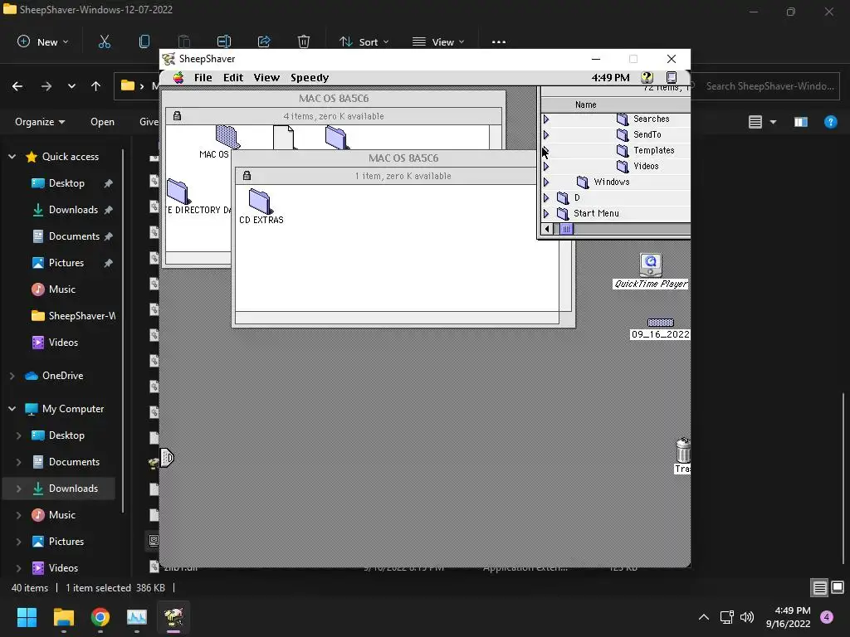This screenshot has width=850, height=637.
Task: Click the lock icon in back MAC OS 8A5C6 window
Action: point(178,116)
